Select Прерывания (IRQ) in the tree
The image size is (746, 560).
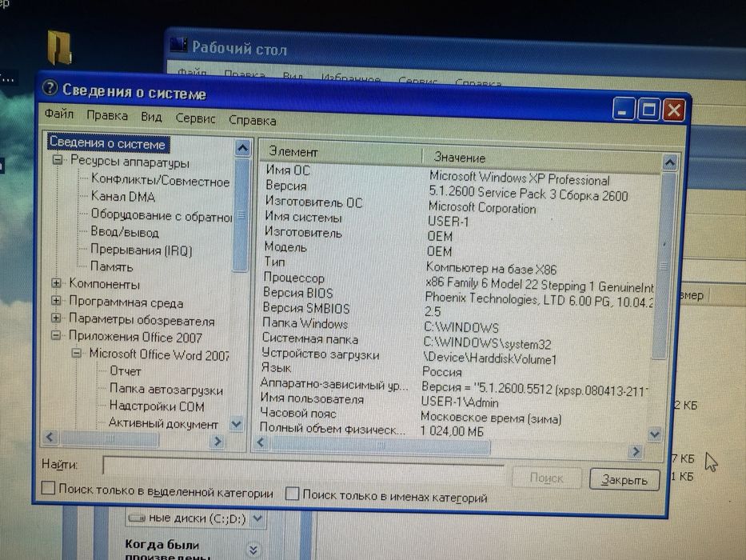pyautogui.click(x=142, y=250)
